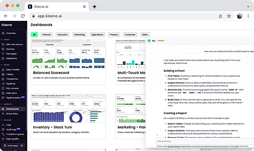Filter dashboards by Finance
The height and width of the screenshot is (151, 254).
pos(46,34)
